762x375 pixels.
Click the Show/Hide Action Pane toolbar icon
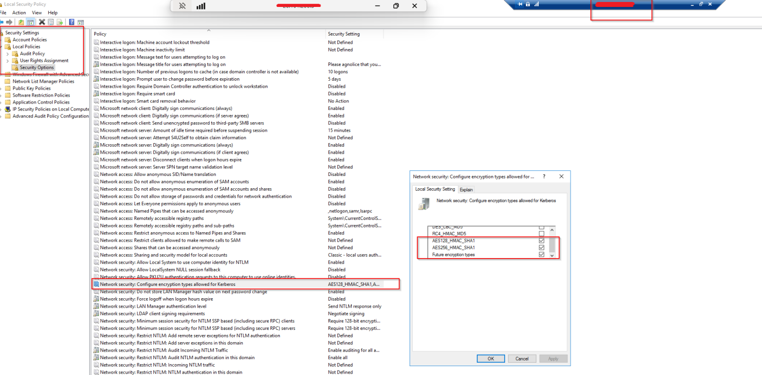click(81, 22)
